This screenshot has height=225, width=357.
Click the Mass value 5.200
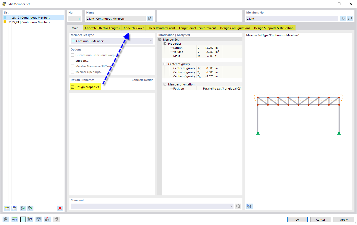click(210, 56)
